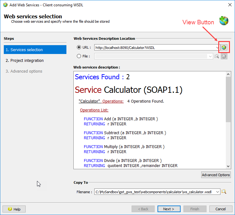Go to the Services selection step
This screenshot has height=215, width=235.
tap(35, 50)
